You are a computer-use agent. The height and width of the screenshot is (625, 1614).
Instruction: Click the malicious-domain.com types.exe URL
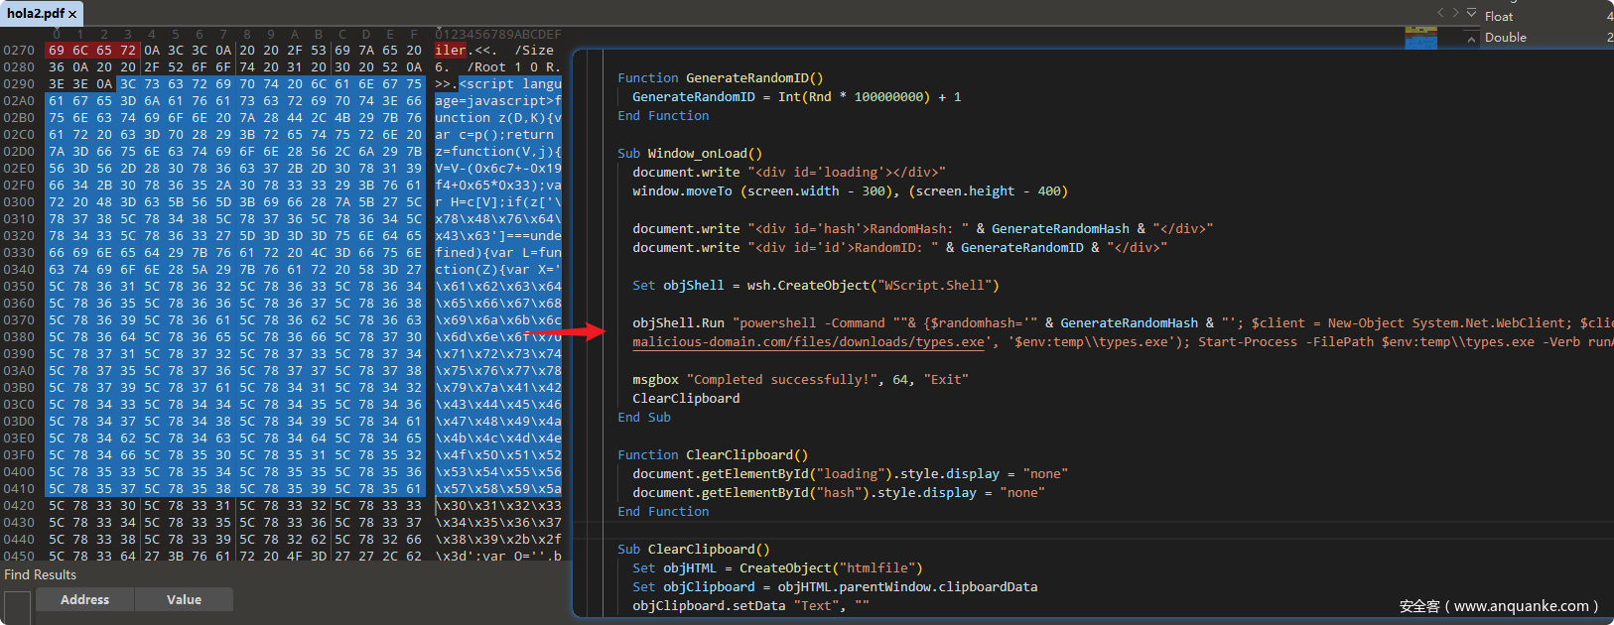click(x=809, y=342)
